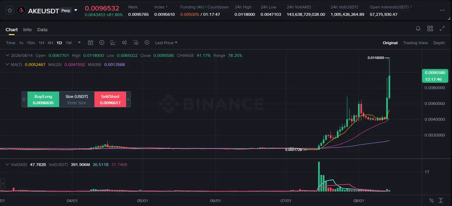Screen dimensions: 452x206
Task: Select the 1s interval
Action: 21,43
